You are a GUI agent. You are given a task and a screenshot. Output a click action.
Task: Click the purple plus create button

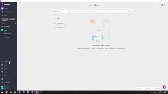pos(164,87)
